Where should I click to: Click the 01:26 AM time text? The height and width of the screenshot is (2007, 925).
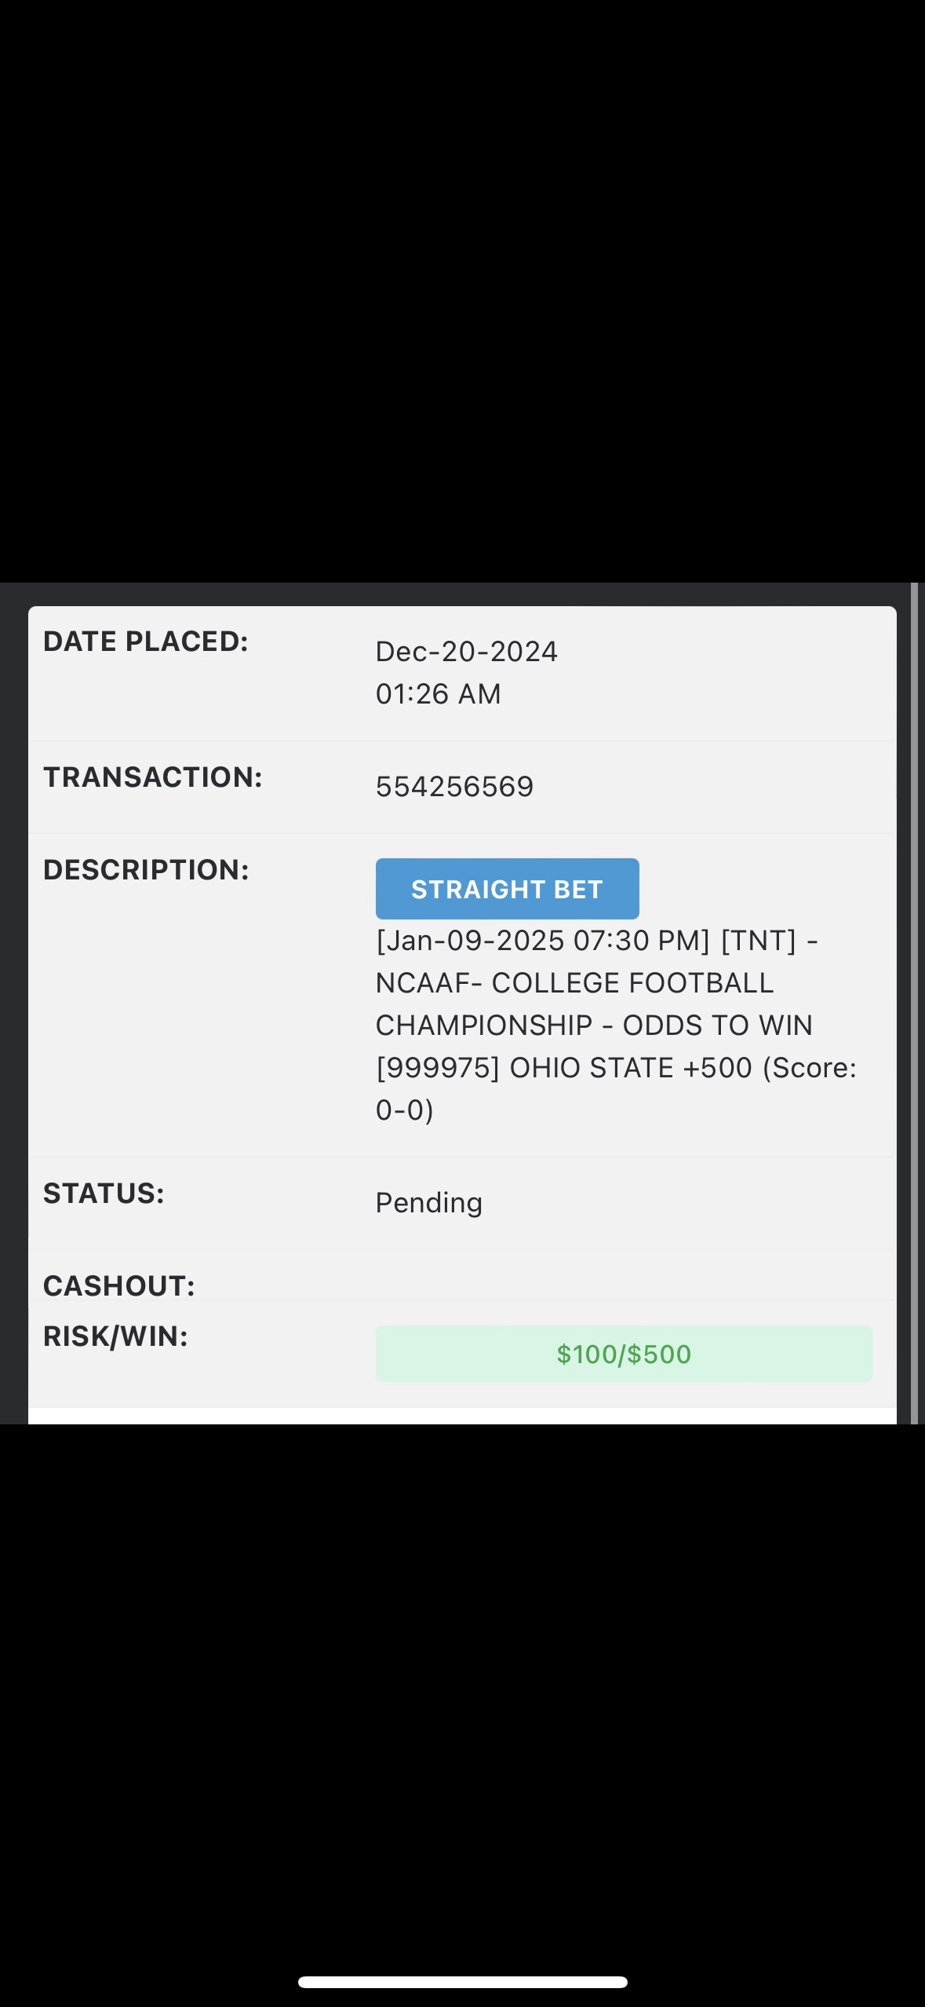pyautogui.click(x=438, y=693)
